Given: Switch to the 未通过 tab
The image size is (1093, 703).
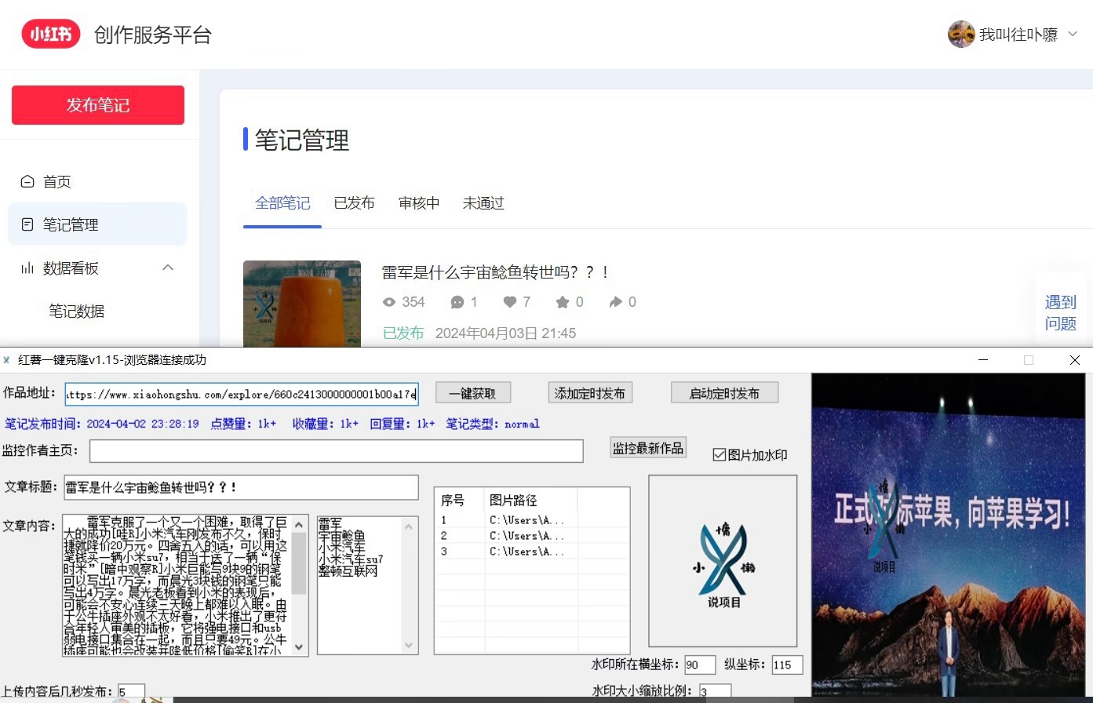Looking at the screenshot, I should point(483,203).
